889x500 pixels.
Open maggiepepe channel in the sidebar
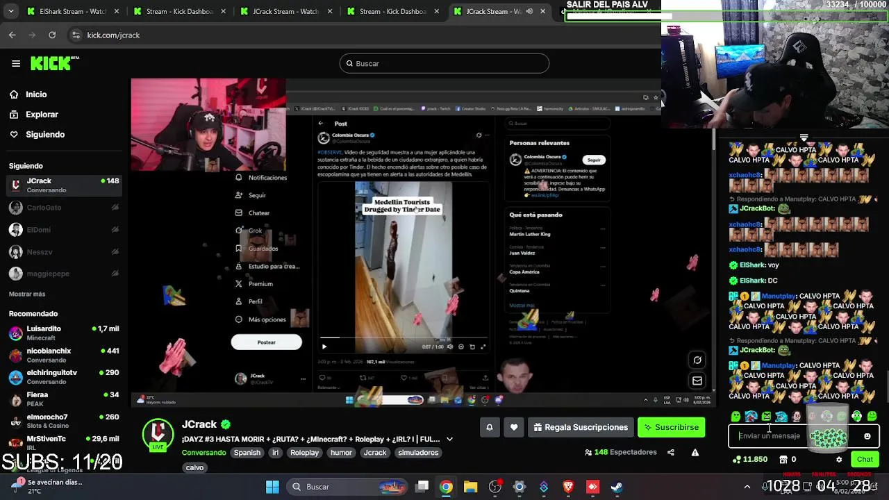point(64,274)
